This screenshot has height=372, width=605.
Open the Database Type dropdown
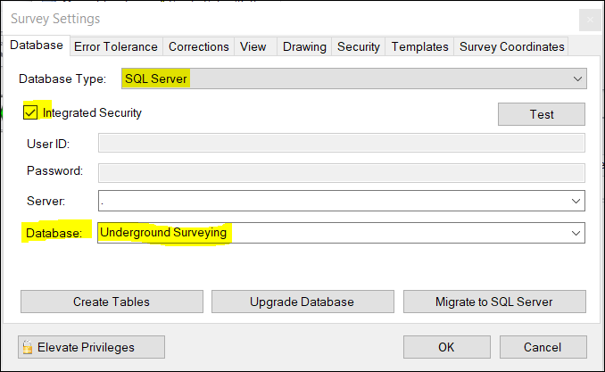(x=576, y=79)
